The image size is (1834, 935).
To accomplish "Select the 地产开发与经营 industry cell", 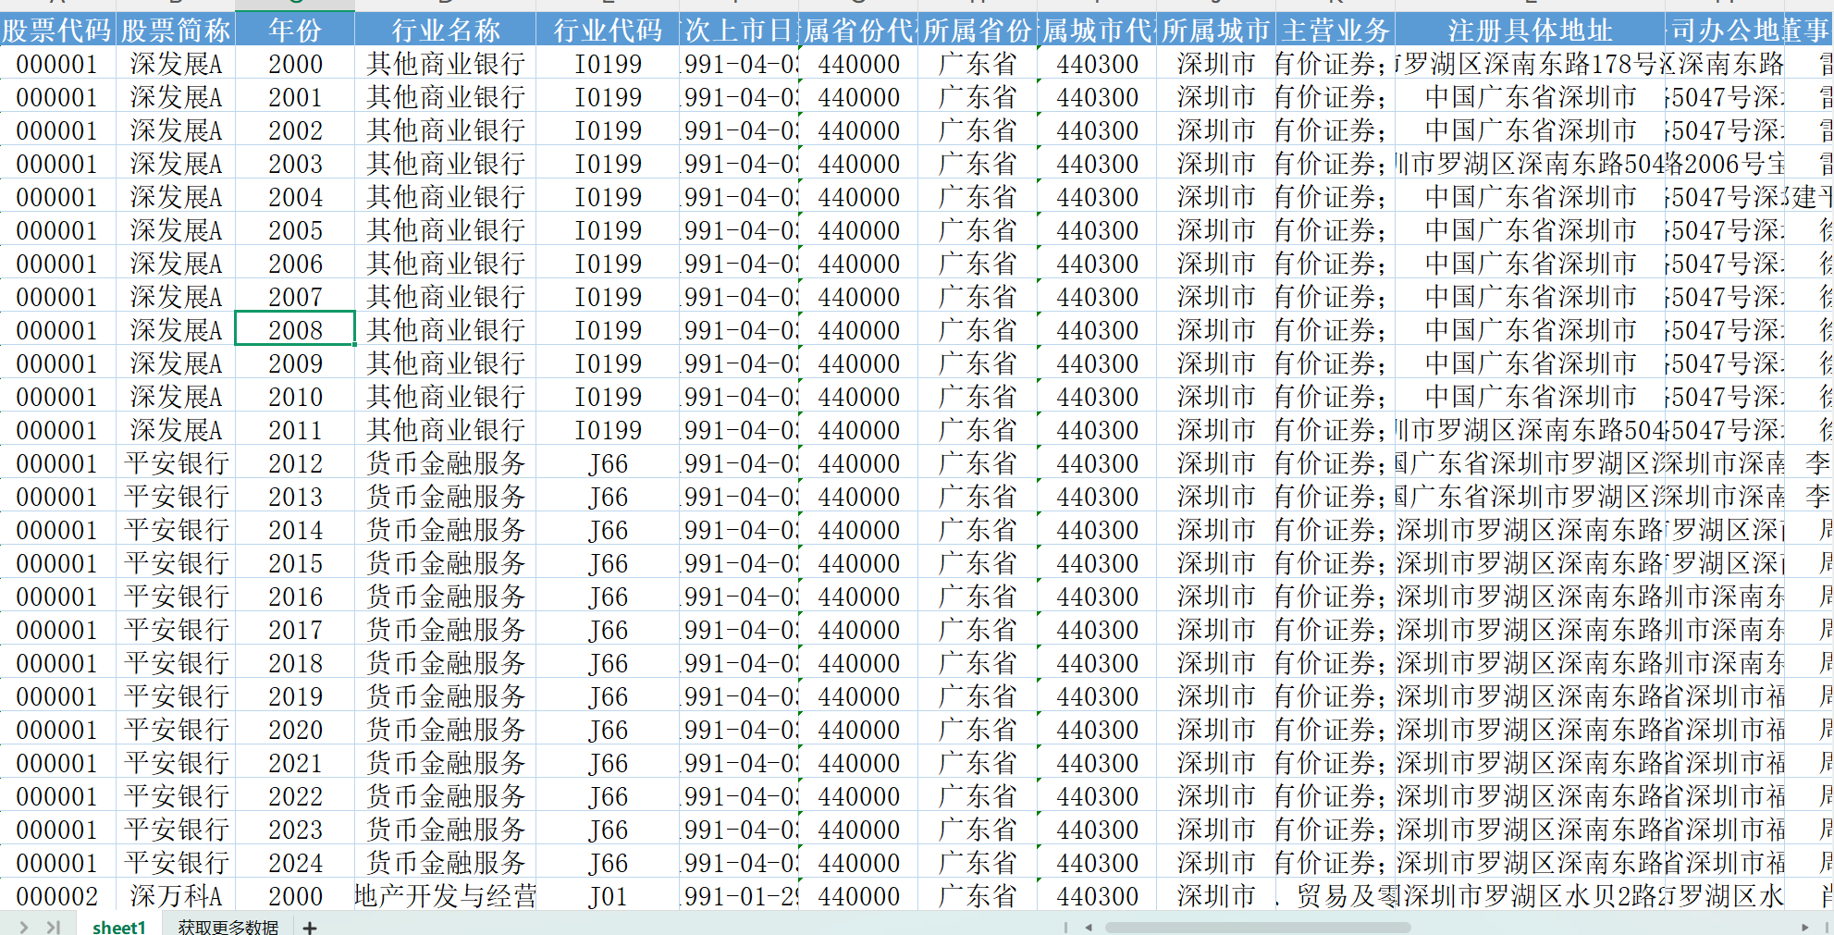I will pyautogui.click(x=446, y=896).
